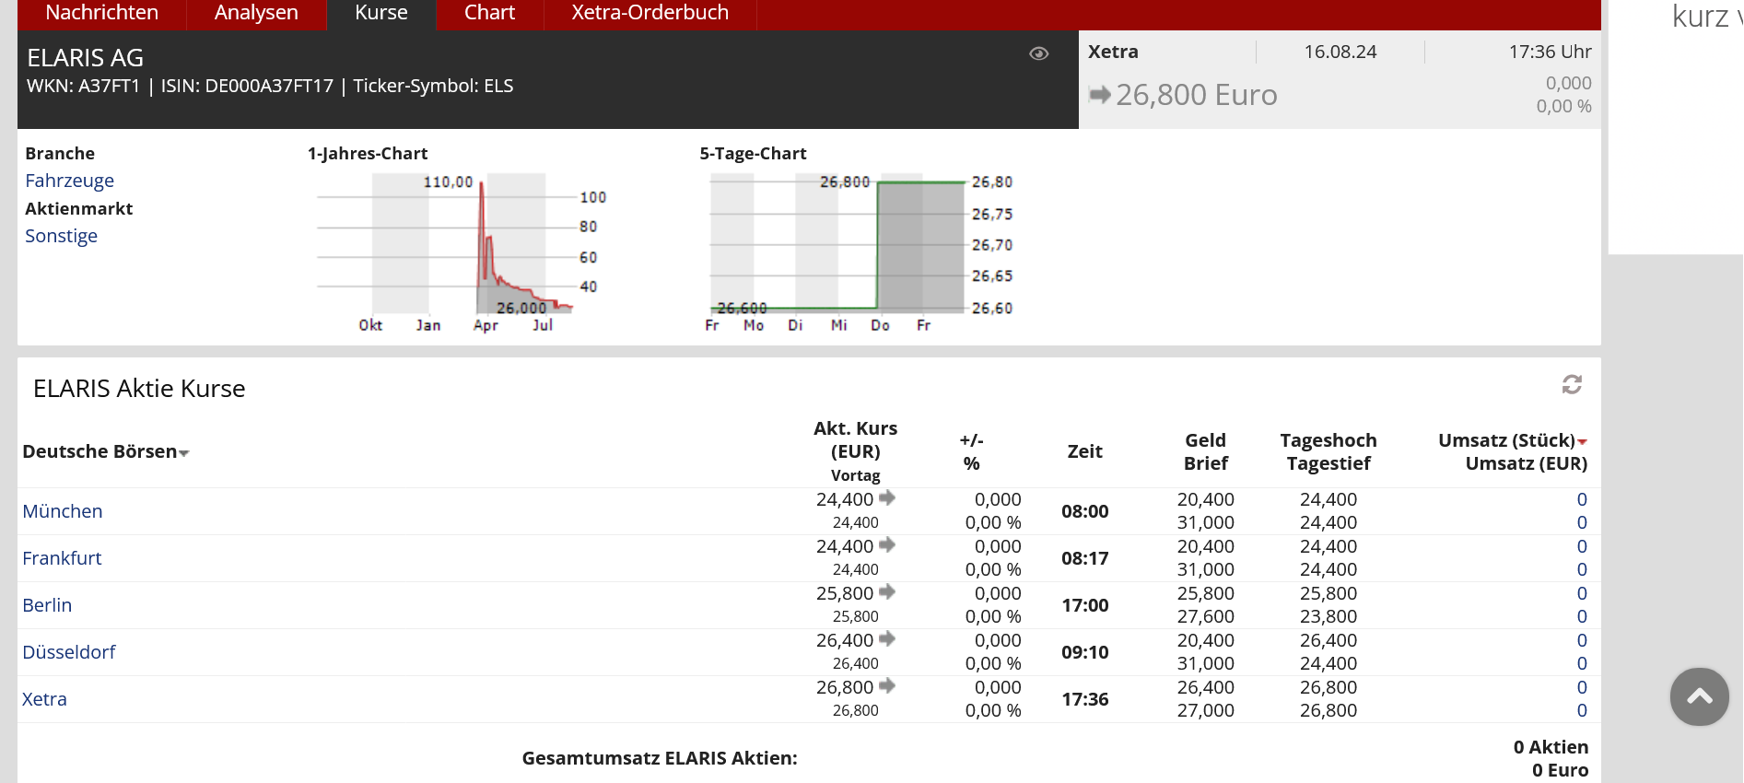1744x783 pixels.
Task: Expand the Deutsche Börsen dropdown
Action: 184,453
